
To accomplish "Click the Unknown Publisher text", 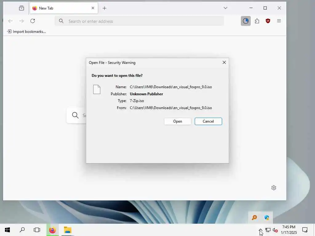I will coord(146,94).
